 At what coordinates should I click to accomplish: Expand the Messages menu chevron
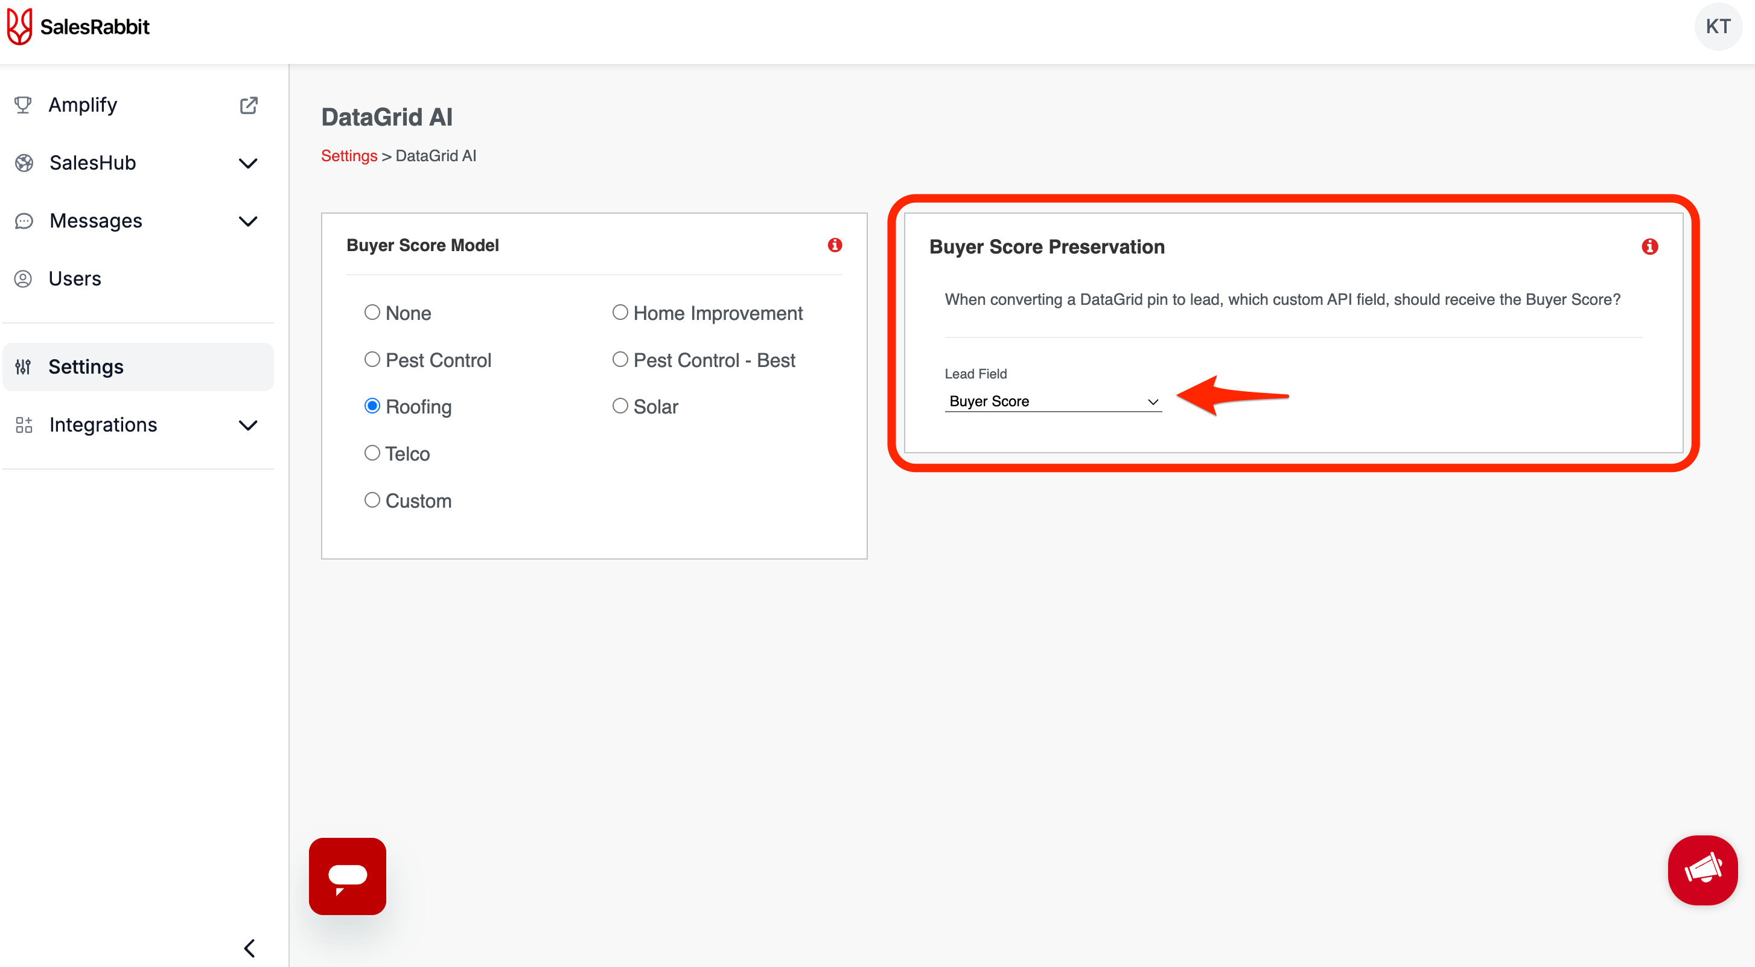[x=248, y=222]
